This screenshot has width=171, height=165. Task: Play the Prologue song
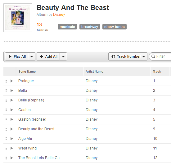pyautogui.click(x=12, y=81)
